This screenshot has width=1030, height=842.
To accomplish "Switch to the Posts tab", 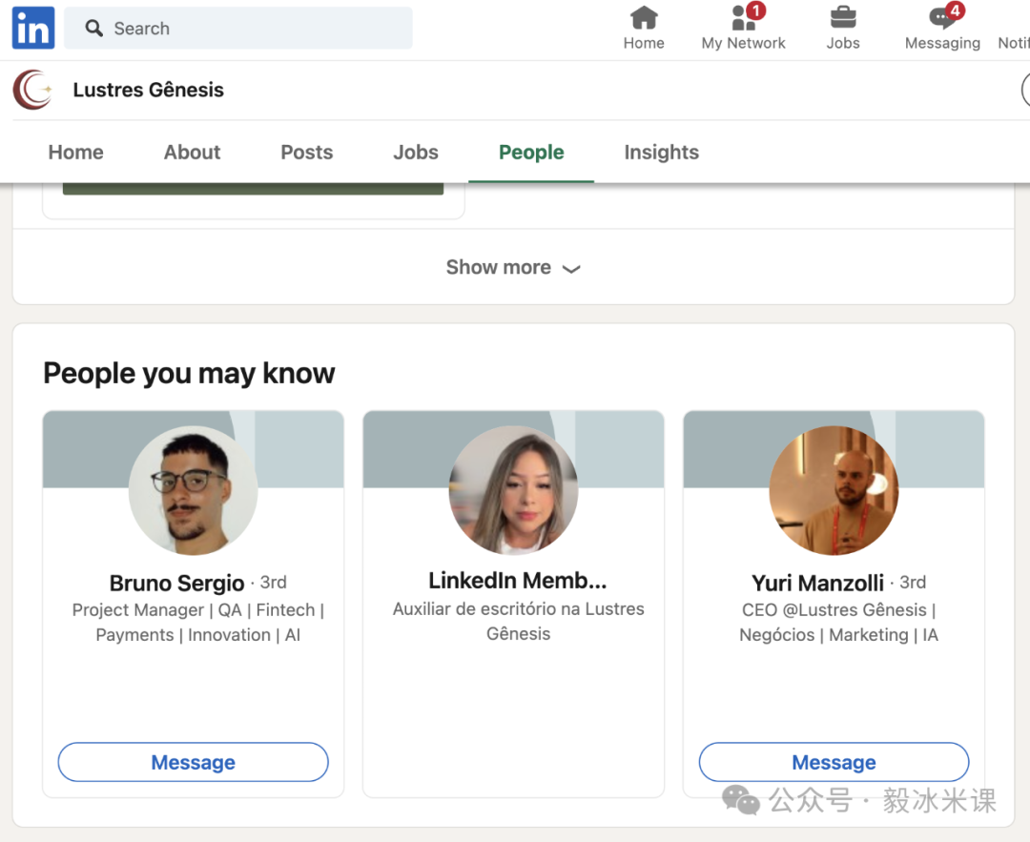I will [307, 153].
